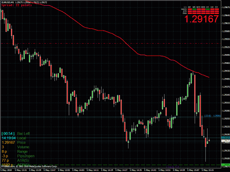
Task: Click the green MACD H1 signal cell
Action: pos(208,9)
